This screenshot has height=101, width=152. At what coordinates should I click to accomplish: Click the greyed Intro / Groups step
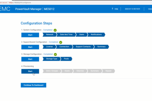[x=52, y=71]
